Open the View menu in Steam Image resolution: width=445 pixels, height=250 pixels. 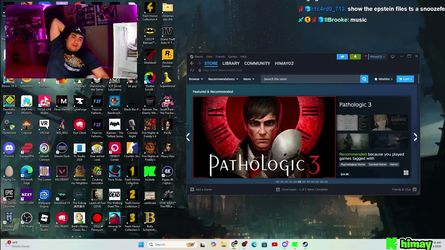pyautogui.click(x=209, y=57)
